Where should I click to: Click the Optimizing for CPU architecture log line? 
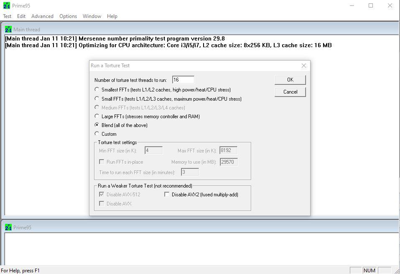coord(168,46)
